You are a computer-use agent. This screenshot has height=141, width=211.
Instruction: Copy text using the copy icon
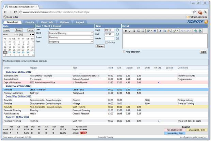(x=165, y=31)
